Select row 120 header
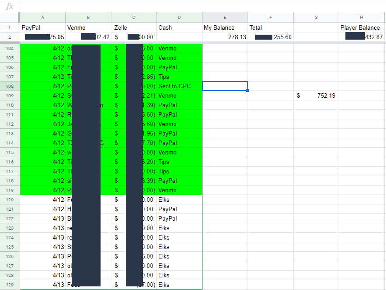 (x=10, y=199)
